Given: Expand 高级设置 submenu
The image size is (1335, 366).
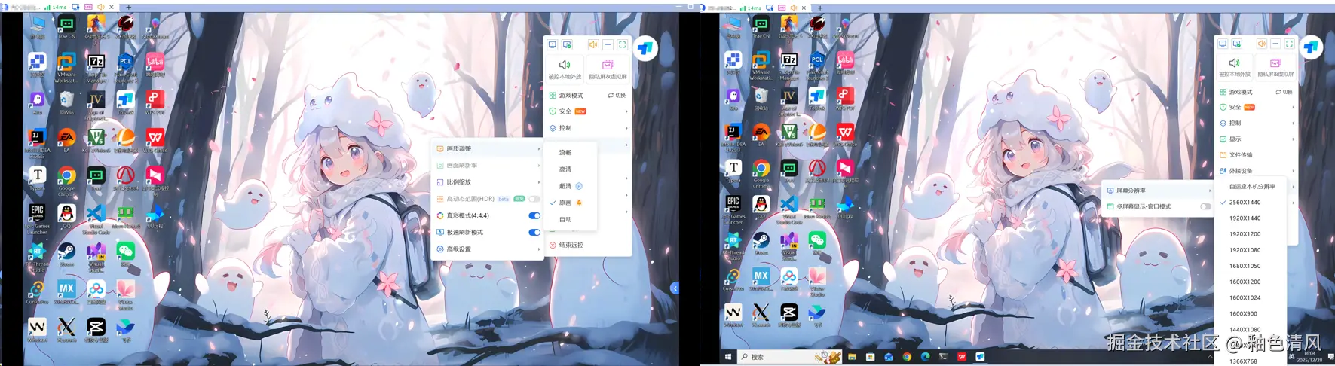Looking at the screenshot, I should click(x=488, y=249).
